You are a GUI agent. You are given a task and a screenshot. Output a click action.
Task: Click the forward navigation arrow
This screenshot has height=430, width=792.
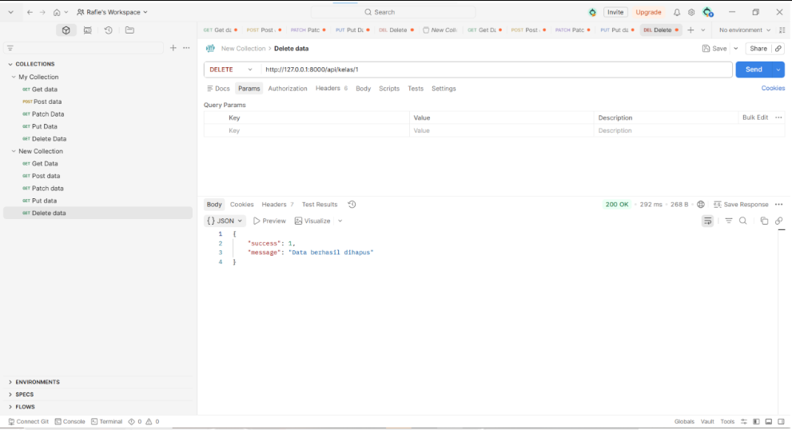(x=42, y=12)
